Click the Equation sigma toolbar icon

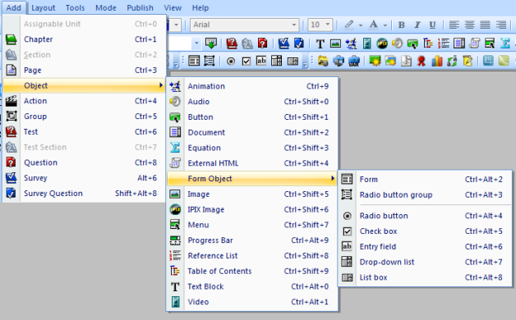(504, 43)
